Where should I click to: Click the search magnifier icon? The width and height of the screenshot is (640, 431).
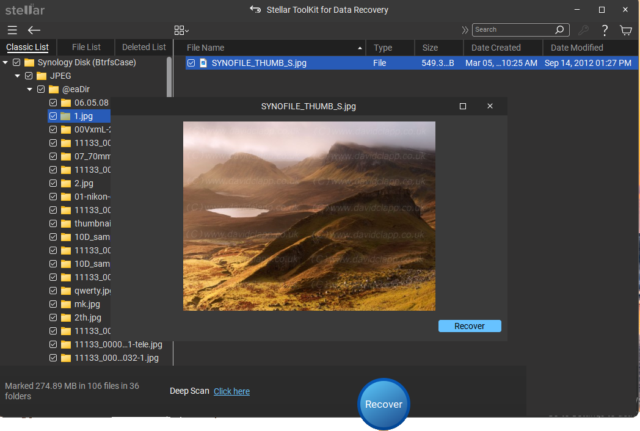point(559,30)
